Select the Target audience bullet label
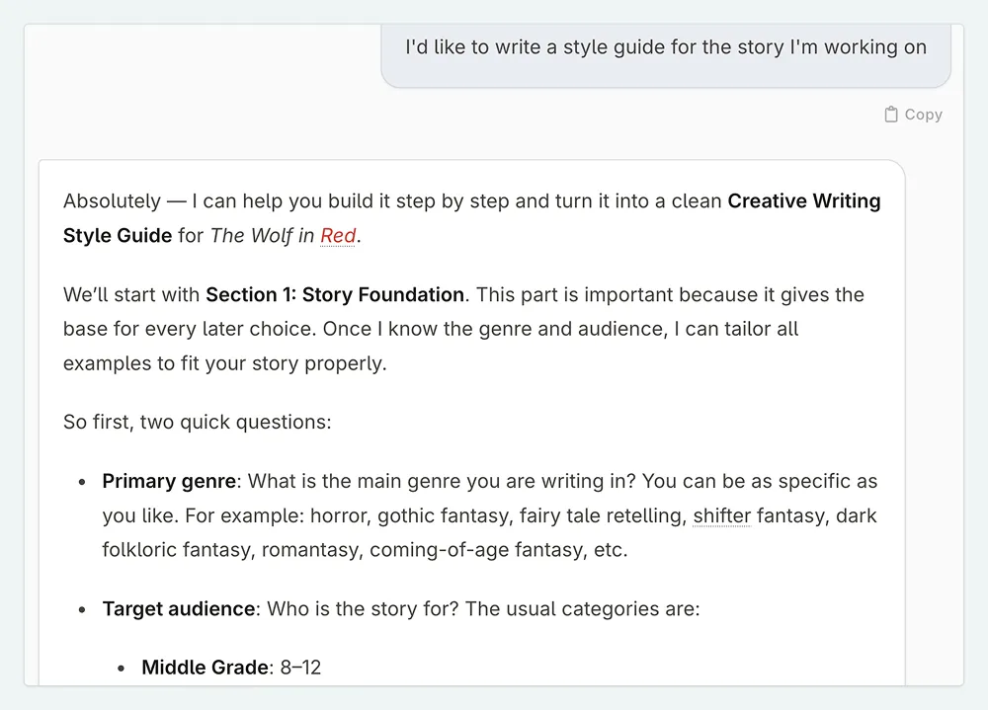Screen dimensions: 988x710 coord(176,609)
